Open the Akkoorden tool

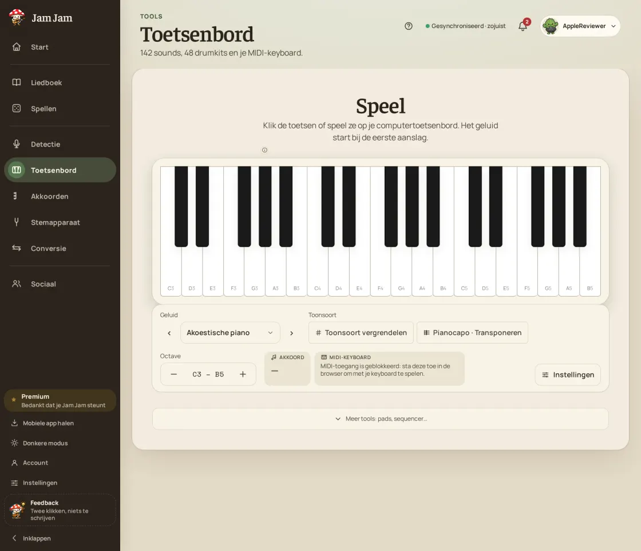coord(60,196)
